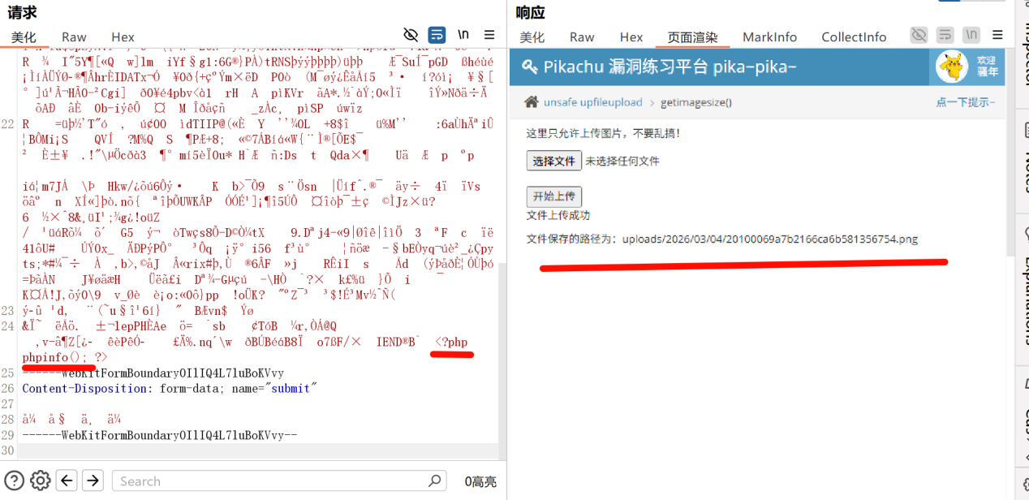Screen dimensions: 1029x500
Task: Open the CollectInfo response tab
Action: (854, 37)
